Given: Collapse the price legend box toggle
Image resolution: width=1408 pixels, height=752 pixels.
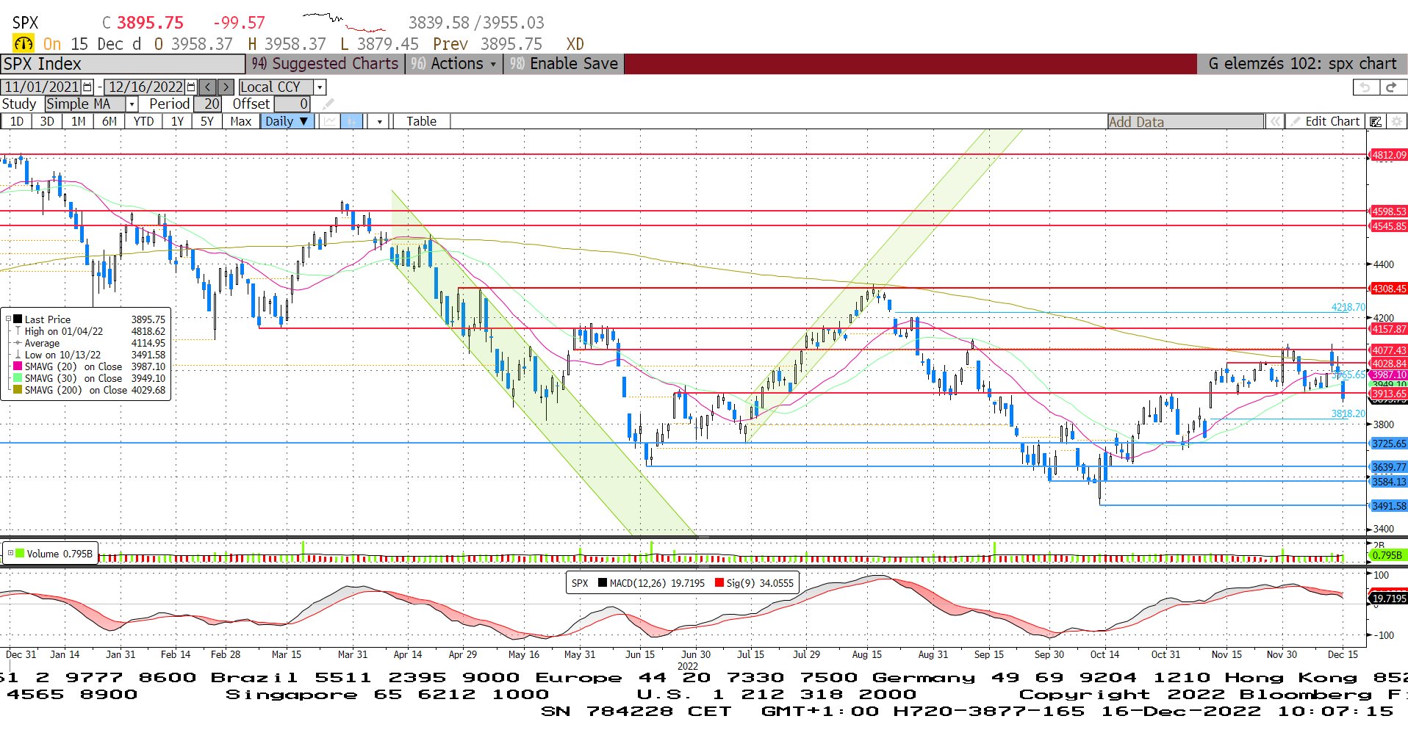Looking at the screenshot, I should [9, 319].
